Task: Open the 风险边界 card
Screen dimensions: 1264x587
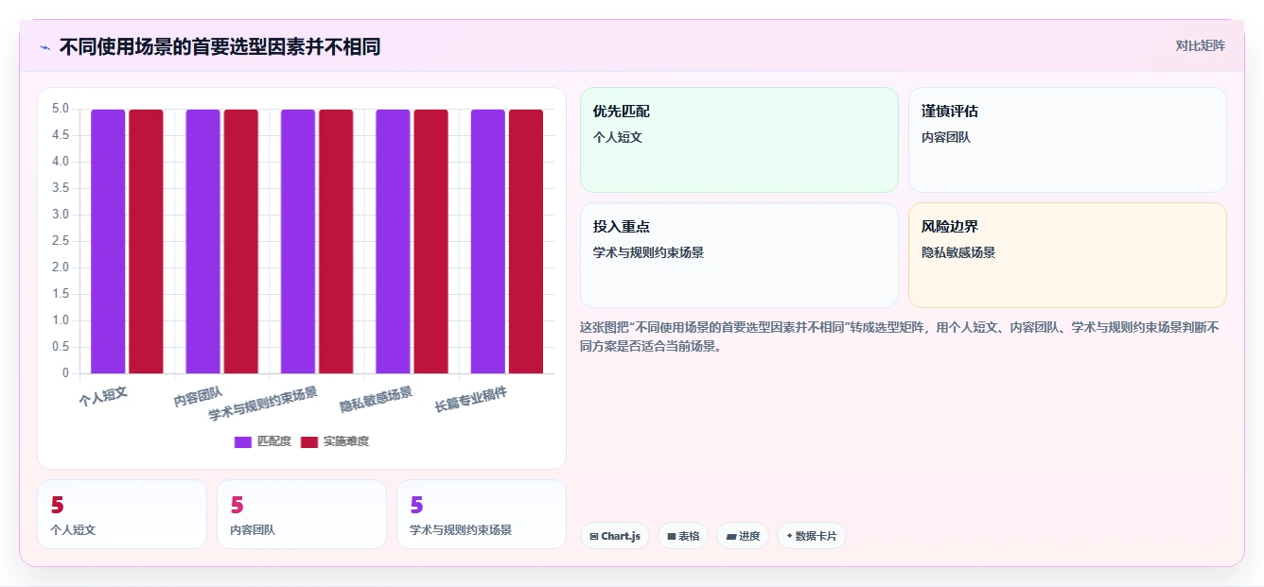Action: click(x=1067, y=255)
